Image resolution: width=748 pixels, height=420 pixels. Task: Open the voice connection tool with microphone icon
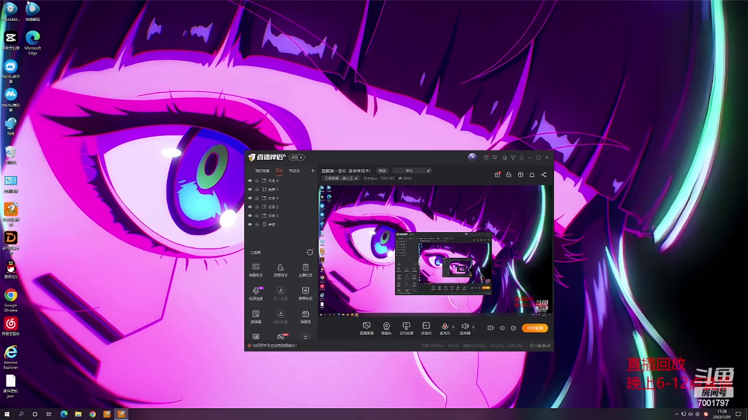click(256, 293)
